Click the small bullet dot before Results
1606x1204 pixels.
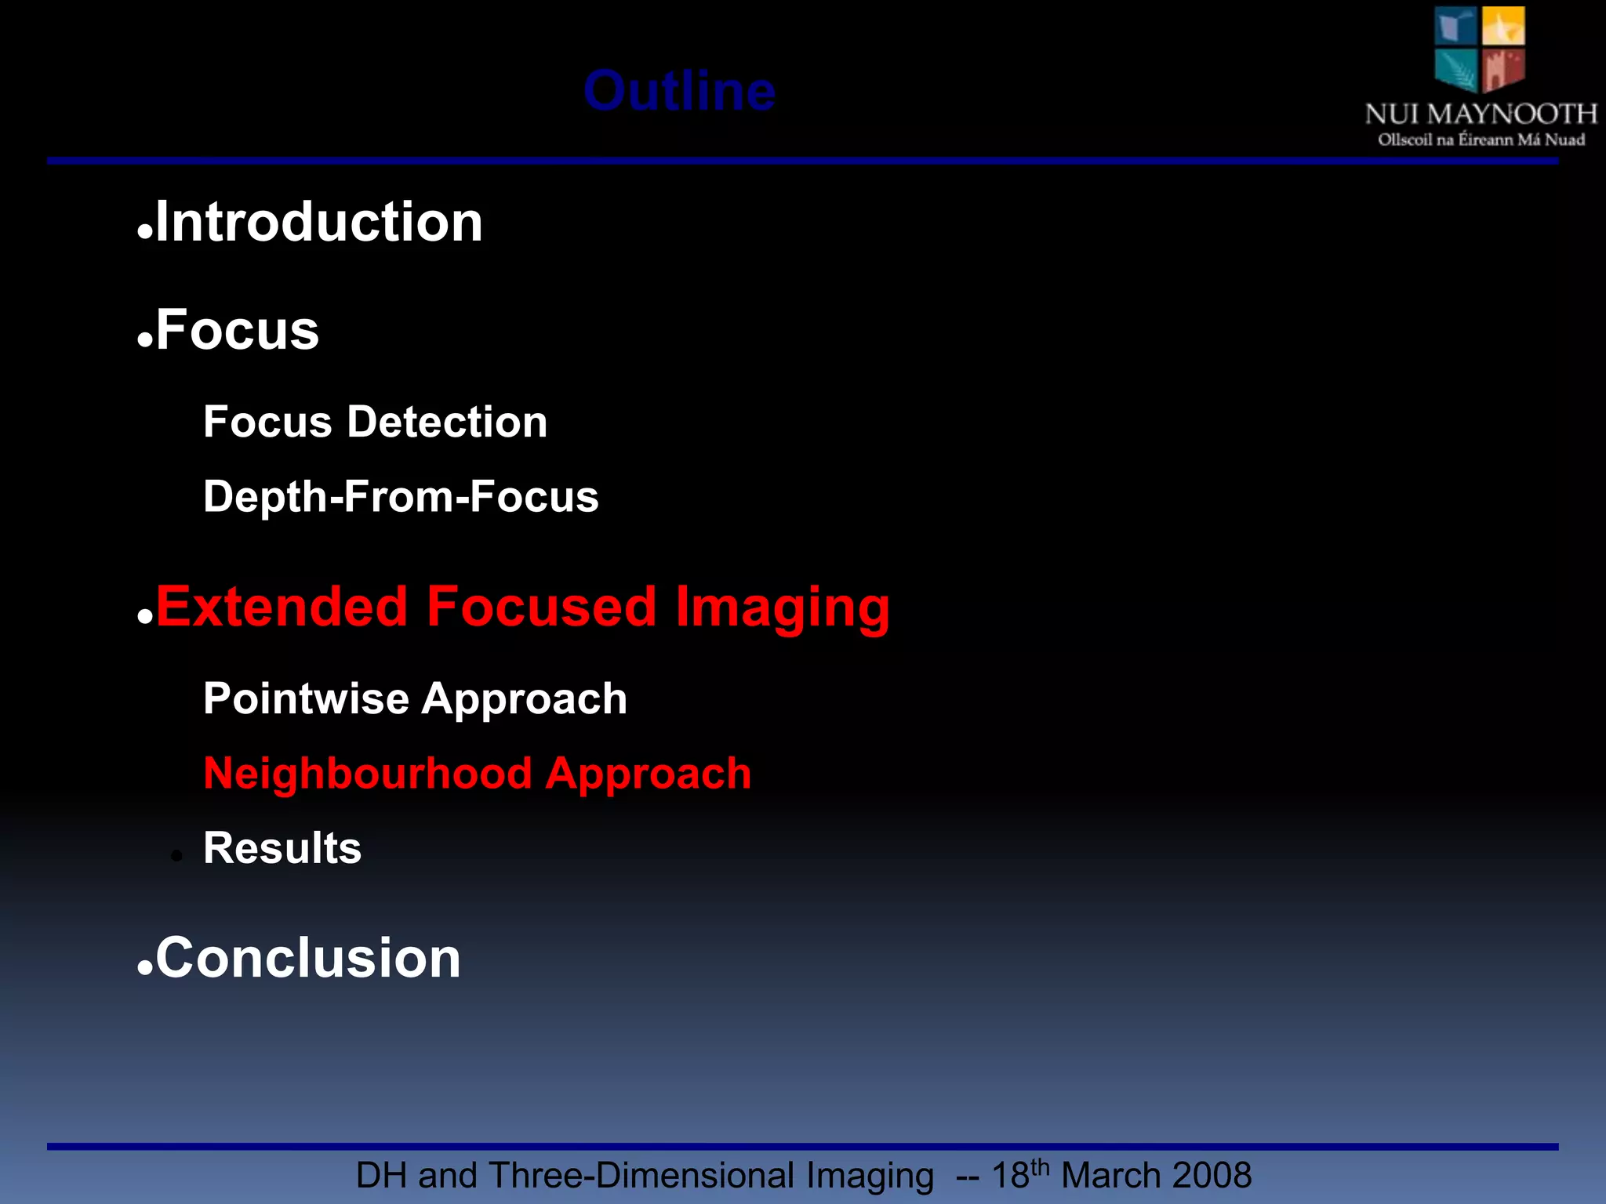click(177, 857)
